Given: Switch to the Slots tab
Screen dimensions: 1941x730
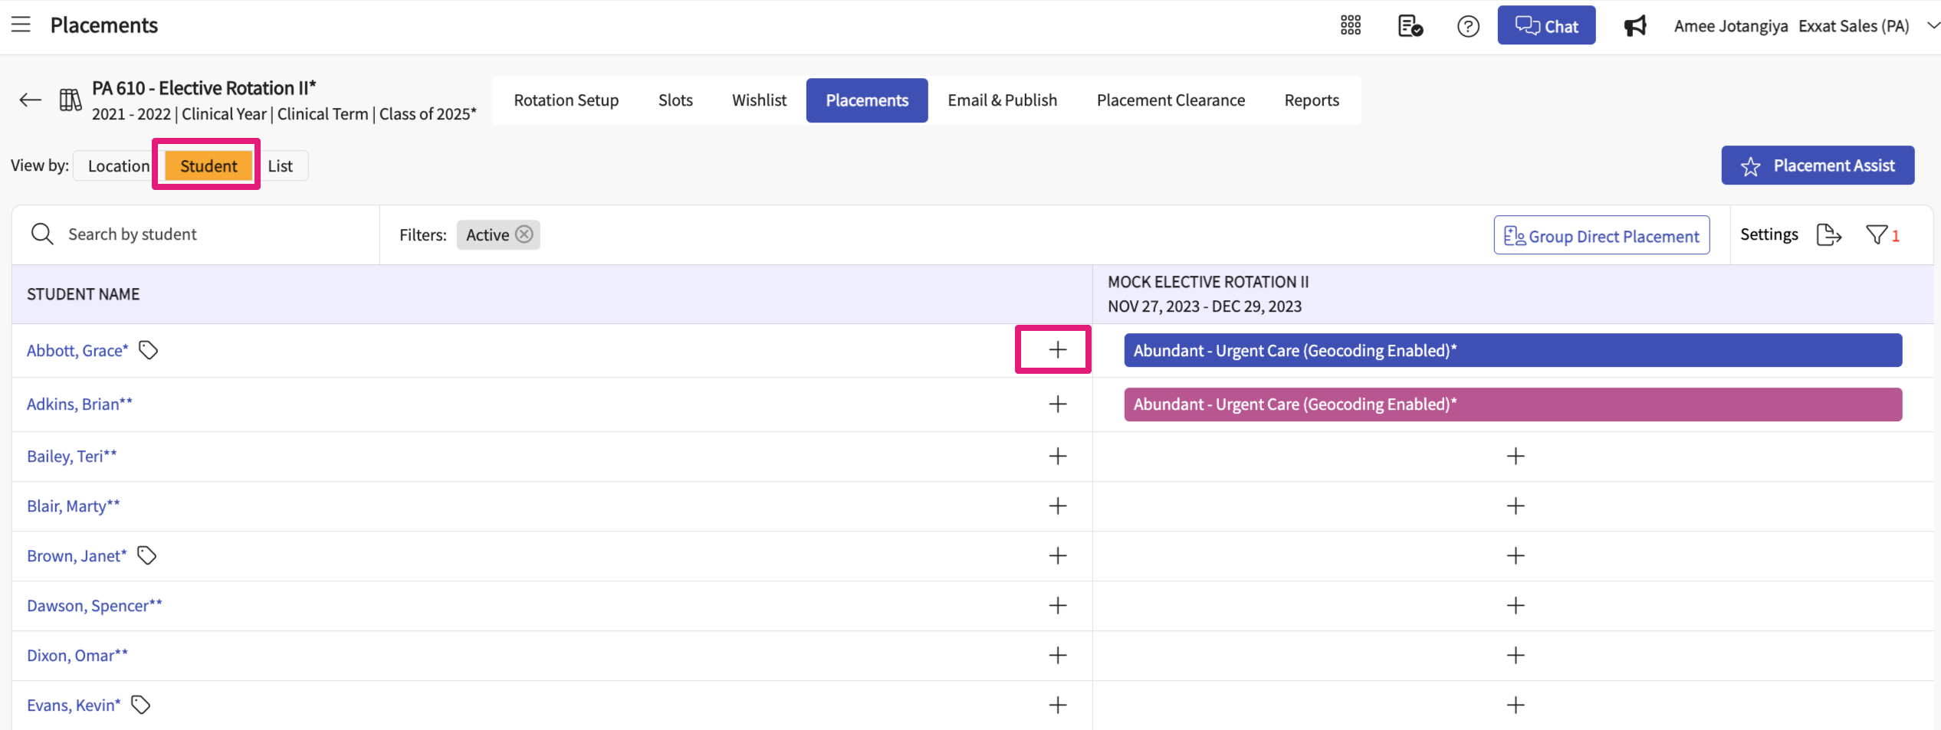Looking at the screenshot, I should tap(675, 100).
